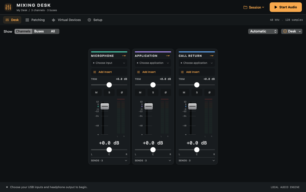306x192 pixels.
Task: Open Microphone Choose input dropdown
Action: [x=109, y=63]
